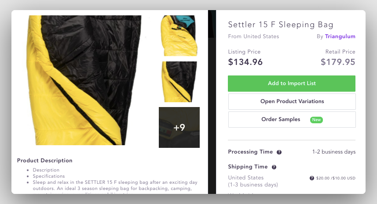
Task: Click the green New badge
Action: click(x=316, y=119)
